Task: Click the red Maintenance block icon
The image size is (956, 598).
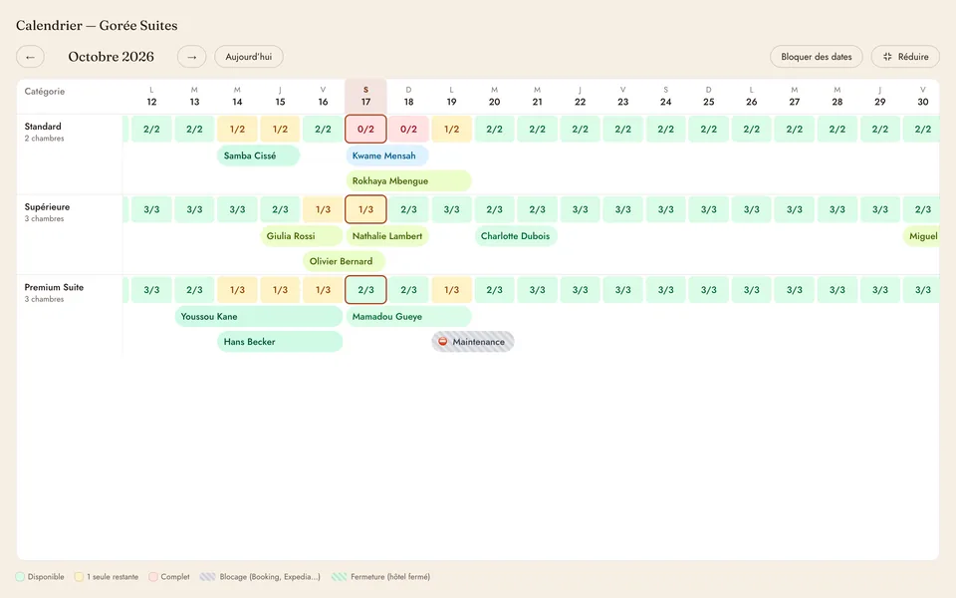Action: coord(442,342)
